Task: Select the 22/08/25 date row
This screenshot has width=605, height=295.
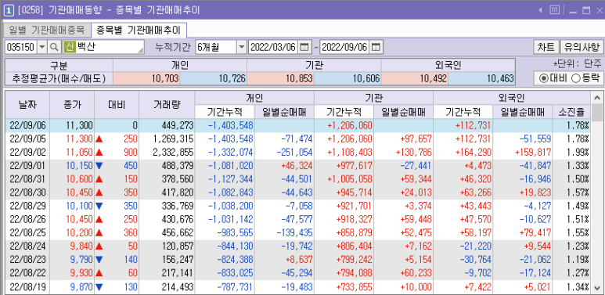Action: (x=297, y=233)
